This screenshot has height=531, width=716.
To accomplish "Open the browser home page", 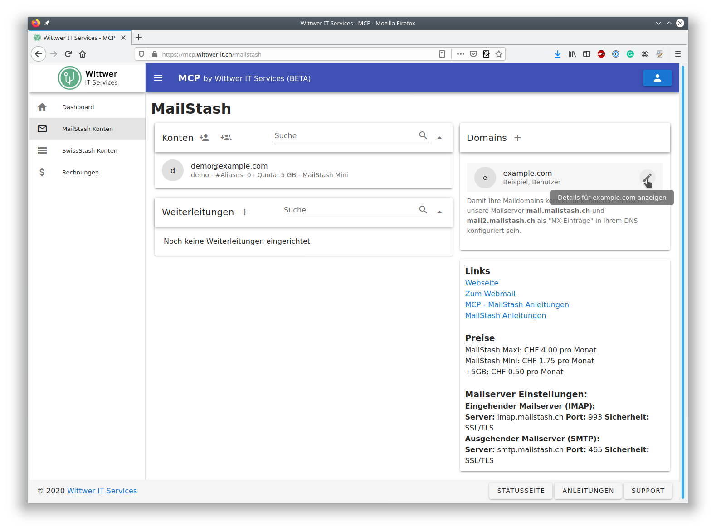I will pos(83,54).
